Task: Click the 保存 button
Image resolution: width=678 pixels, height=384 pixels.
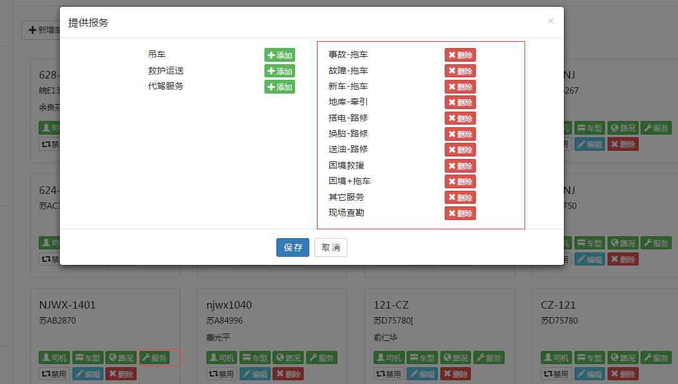Action: click(x=293, y=247)
